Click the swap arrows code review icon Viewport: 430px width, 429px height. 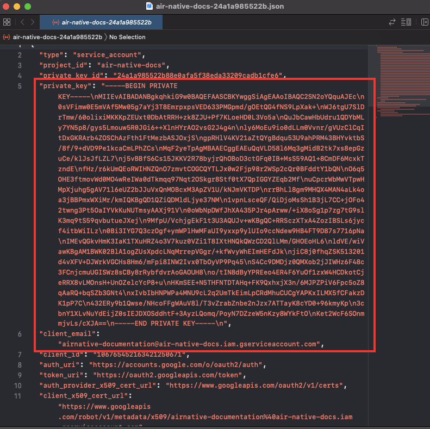click(392, 22)
